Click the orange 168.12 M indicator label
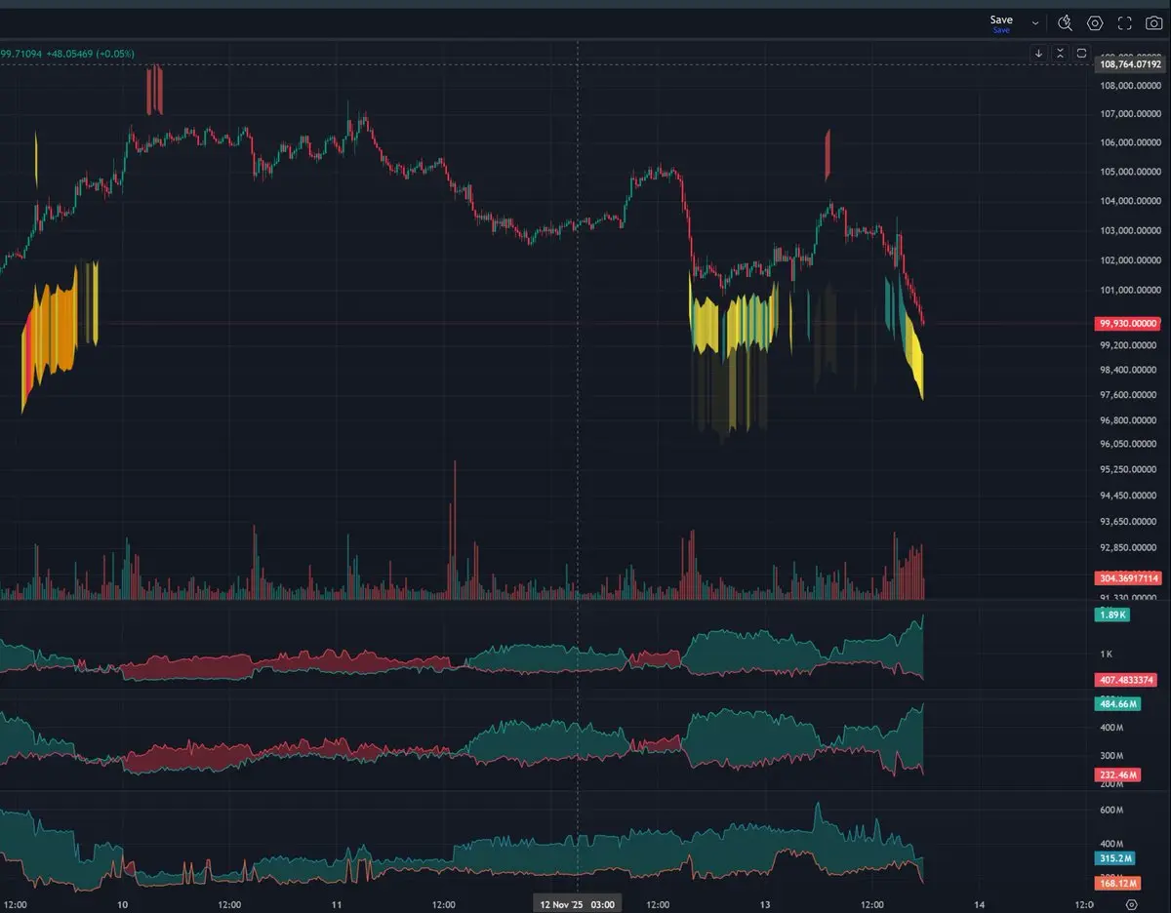Screen dimensions: 1171x913 coord(1118,883)
